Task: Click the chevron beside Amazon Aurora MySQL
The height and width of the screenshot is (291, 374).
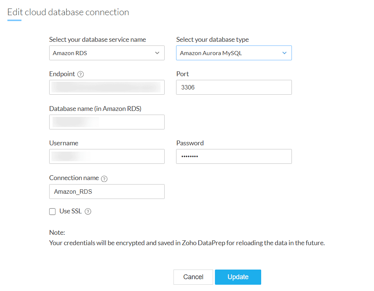Action: pos(284,53)
